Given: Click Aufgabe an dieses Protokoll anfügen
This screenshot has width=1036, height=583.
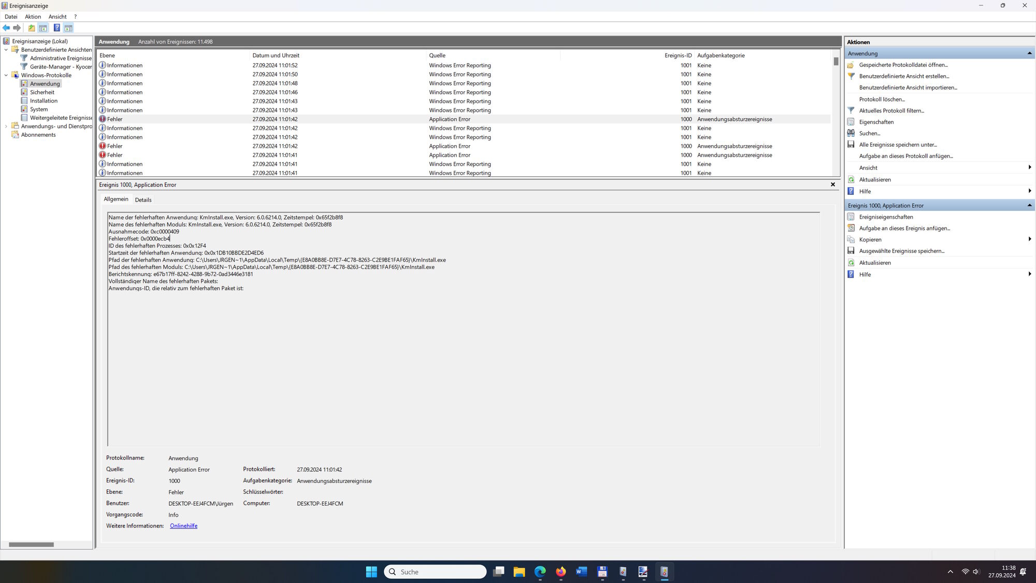Looking at the screenshot, I should (x=906, y=156).
